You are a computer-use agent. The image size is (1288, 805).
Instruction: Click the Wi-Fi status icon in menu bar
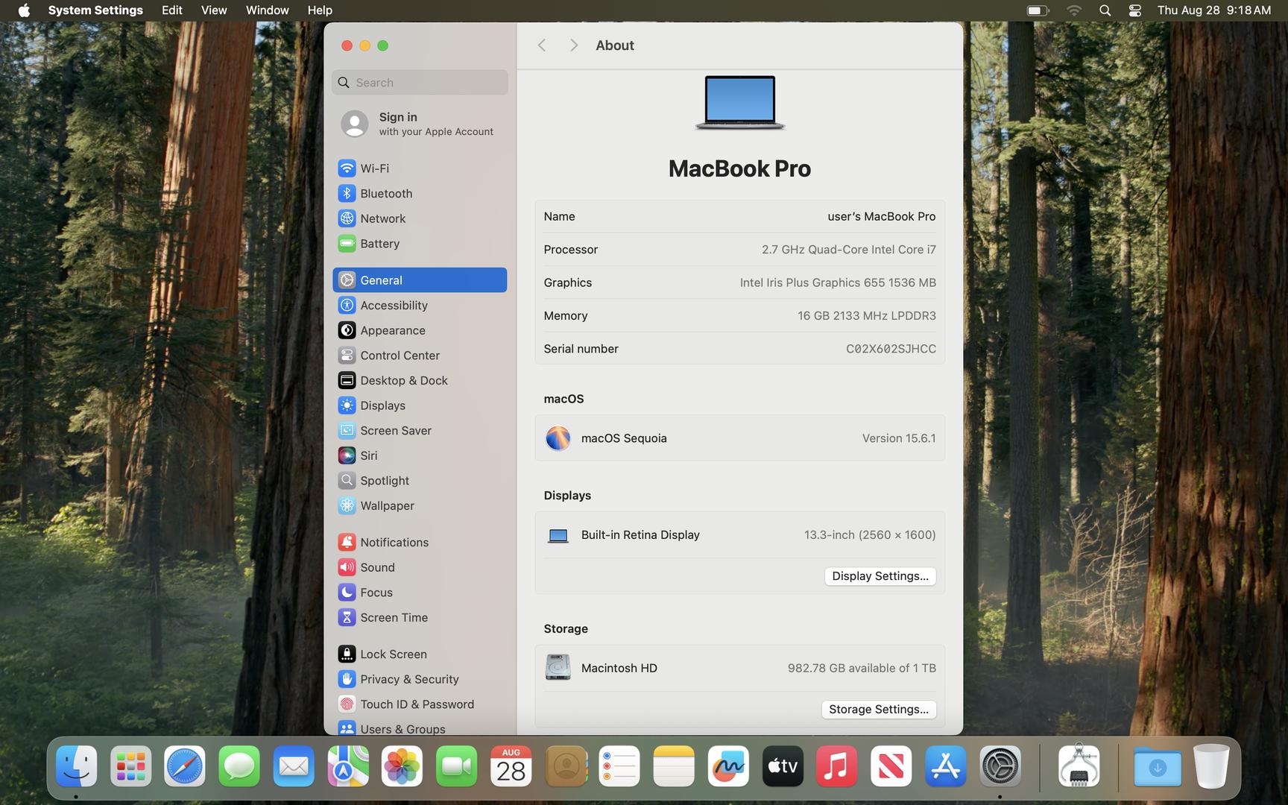pyautogui.click(x=1074, y=10)
